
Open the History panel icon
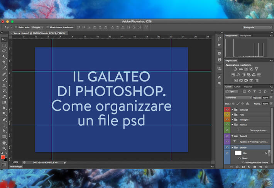[x=220, y=39]
